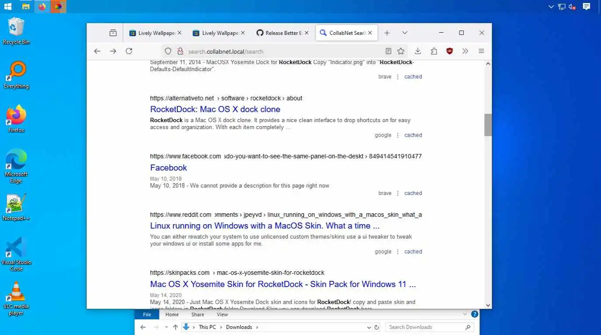
Task: Close the first Lively Wallpaper tab
Action: pos(179,33)
